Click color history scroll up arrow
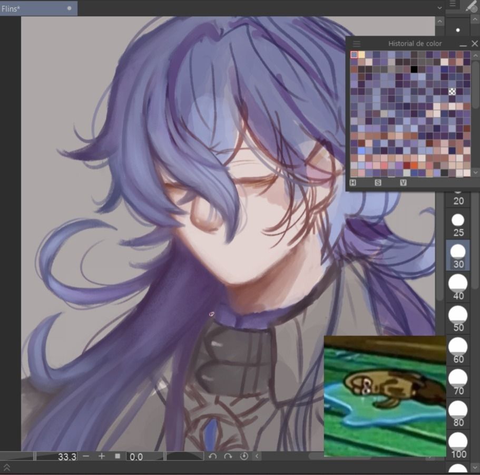Image resolution: width=480 pixels, height=475 pixels. click(475, 56)
